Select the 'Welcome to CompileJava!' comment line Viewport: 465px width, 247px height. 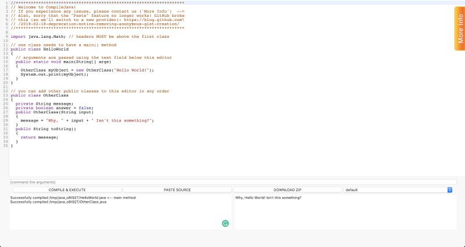[x=43, y=7]
